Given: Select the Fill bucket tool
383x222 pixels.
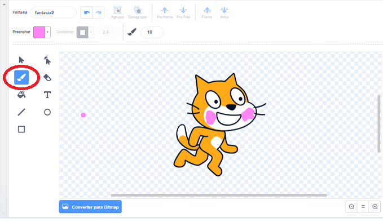Looking at the screenshot, I should click(x=21, y=95).
